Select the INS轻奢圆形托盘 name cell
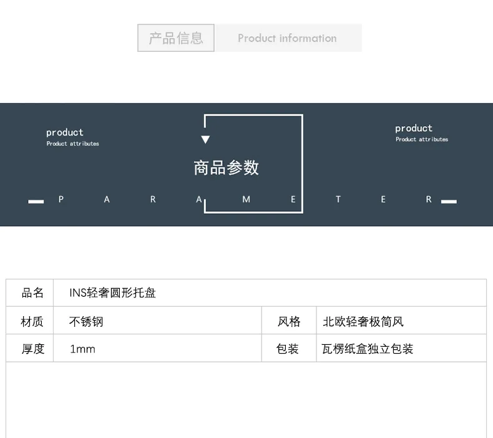The image size is (493, 438). pos(270,293)
